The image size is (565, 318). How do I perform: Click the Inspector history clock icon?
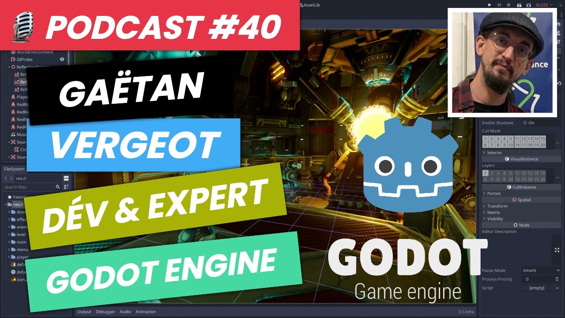[x=559, y=24]
